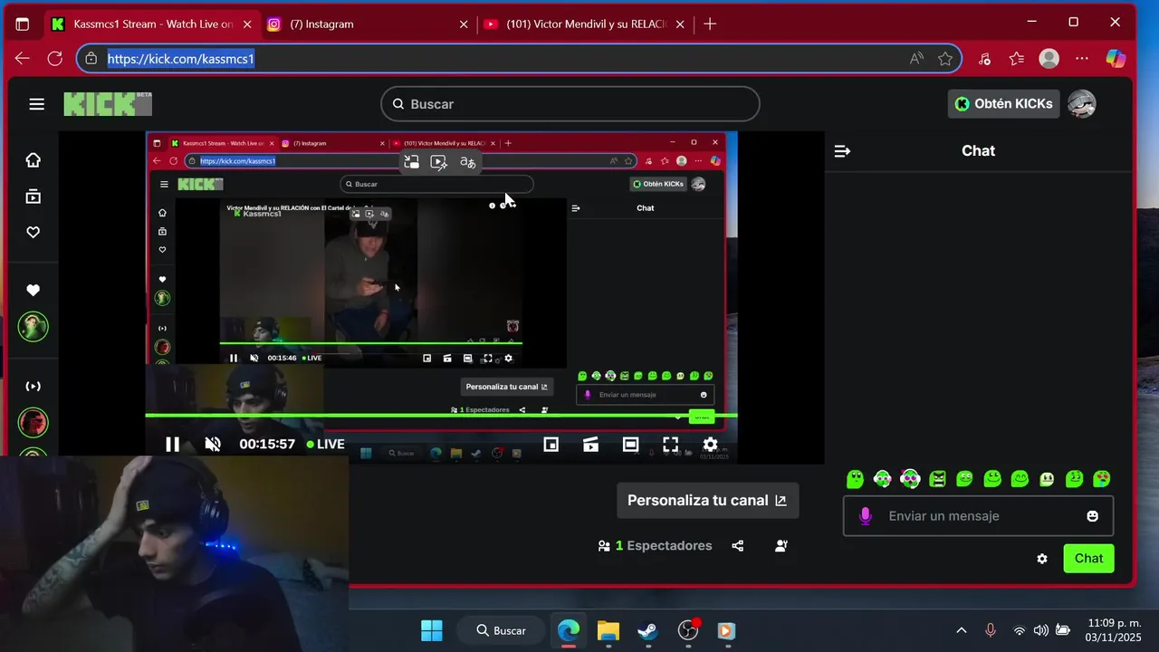Refresh the Kick page

(54, 59)
